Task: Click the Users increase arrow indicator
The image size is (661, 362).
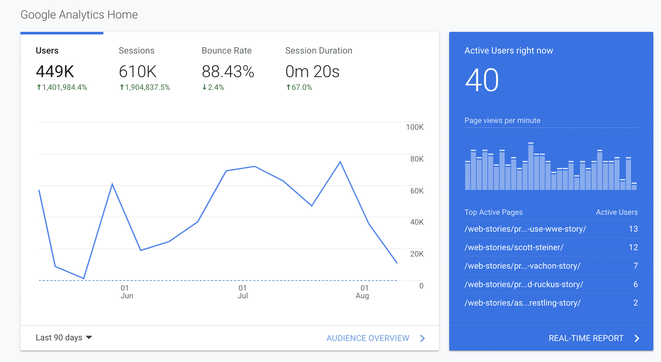Action: [x=39, y=87]
